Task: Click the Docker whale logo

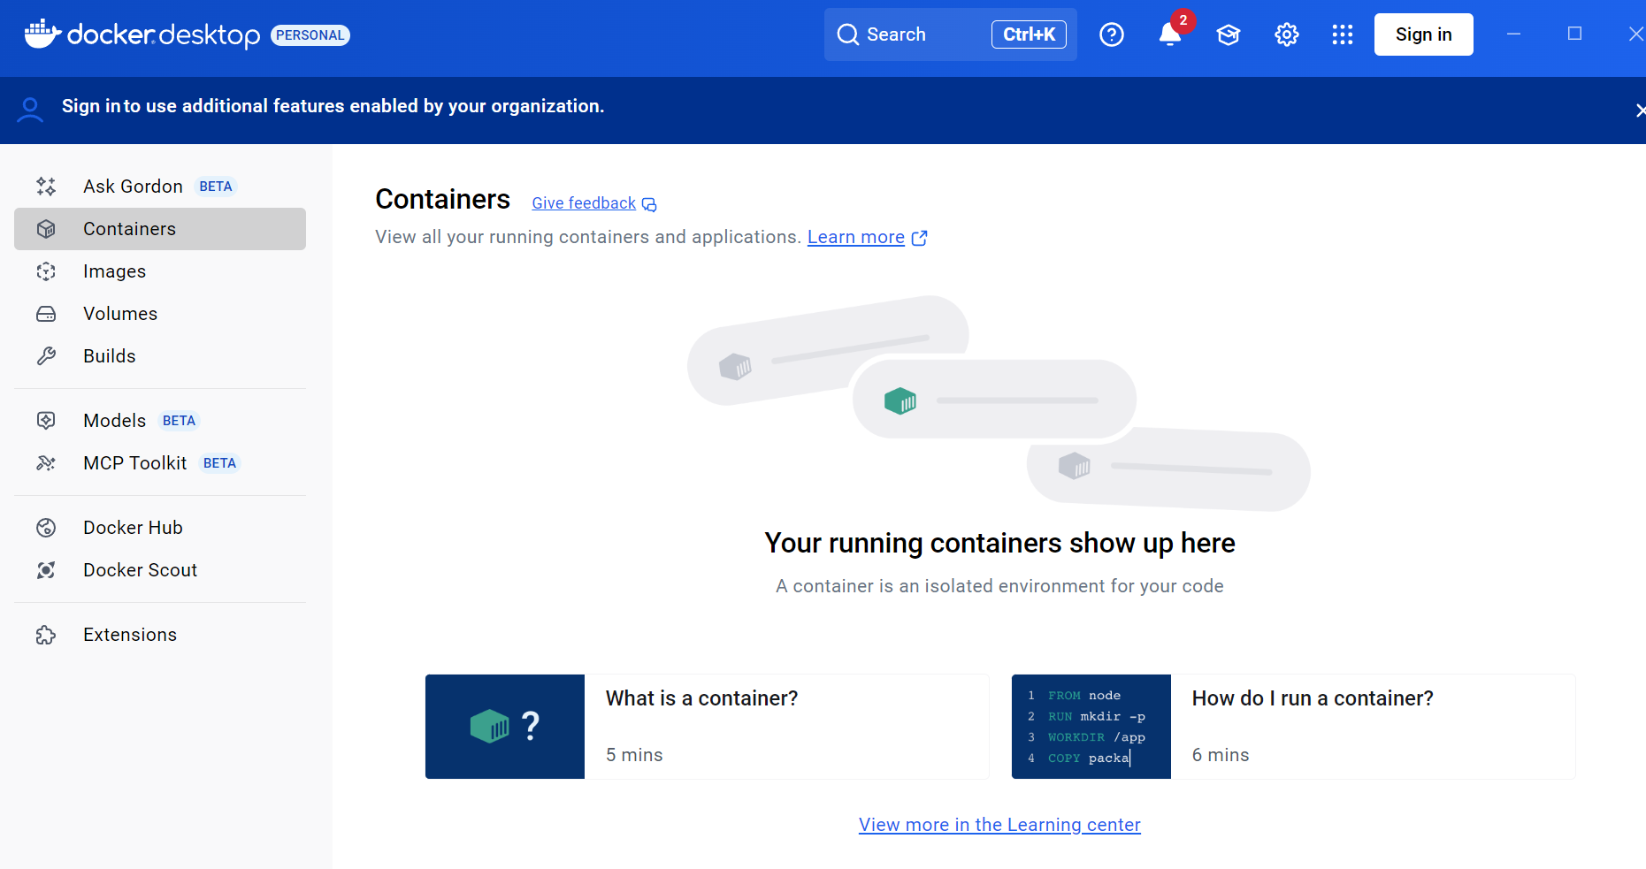Action: click(x=42, y=34)
